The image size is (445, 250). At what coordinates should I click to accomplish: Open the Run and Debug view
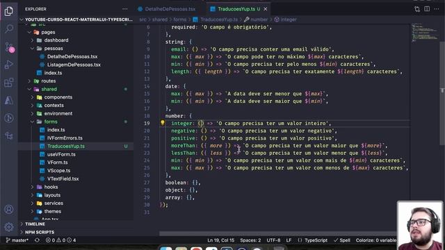point(9,65)
